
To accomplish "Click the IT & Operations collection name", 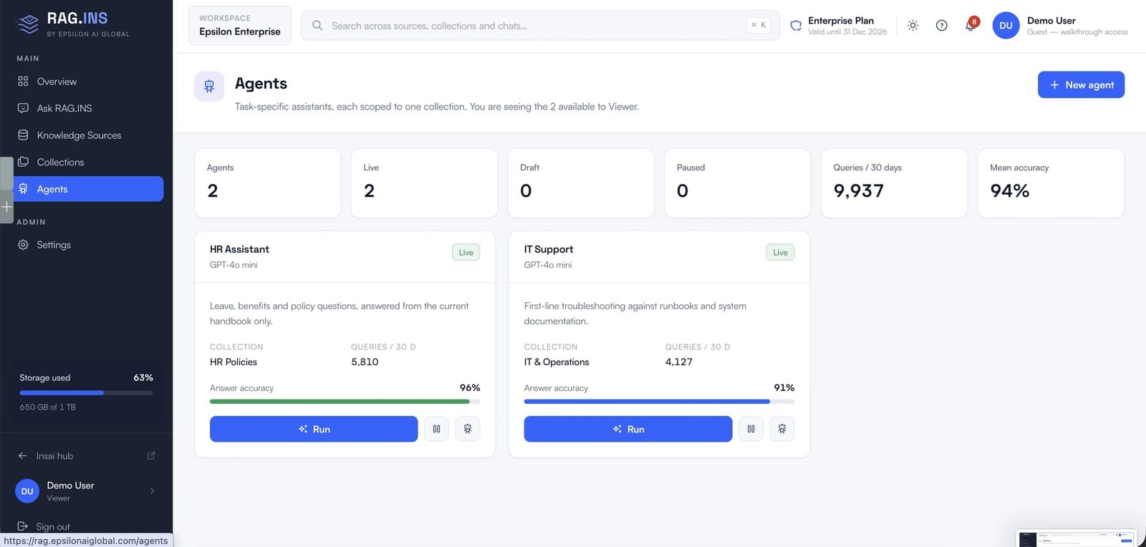I will tap(557, 362).
